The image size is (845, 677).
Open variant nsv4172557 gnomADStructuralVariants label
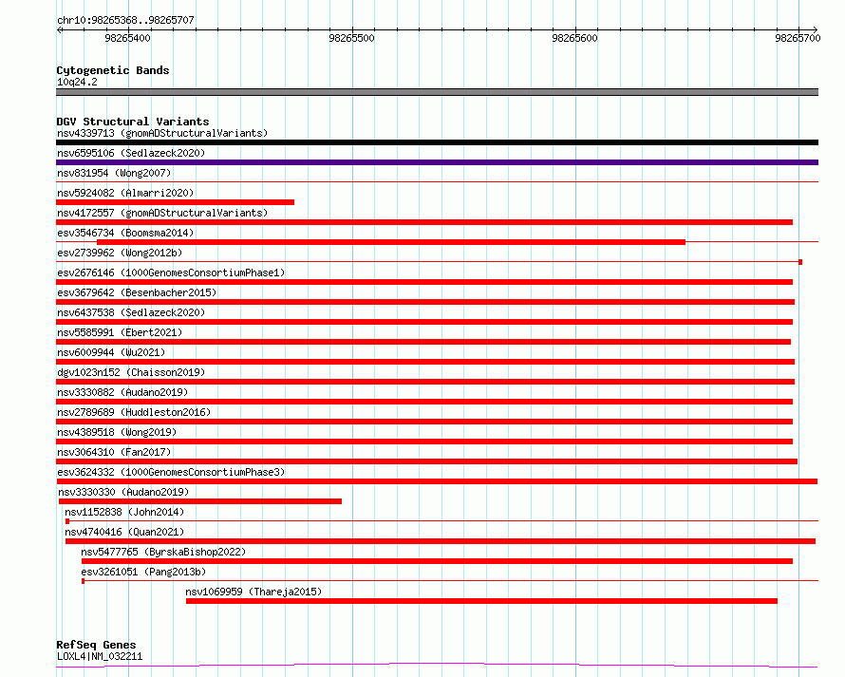pos(162,213)
